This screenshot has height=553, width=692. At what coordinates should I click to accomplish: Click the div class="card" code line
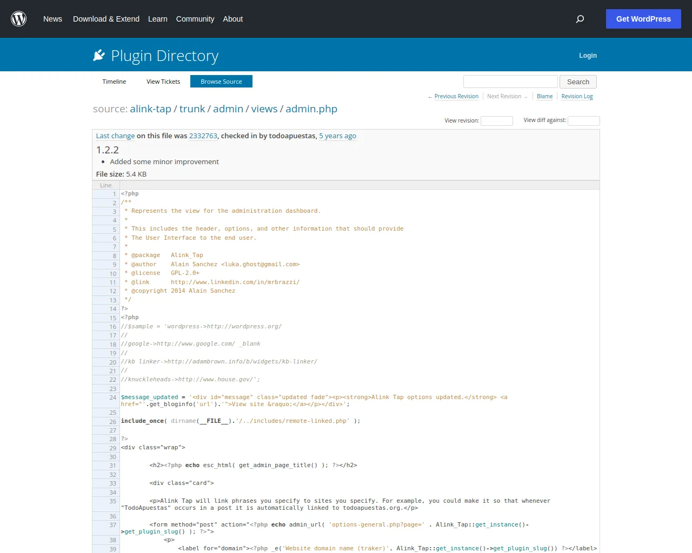pos(182,483)
